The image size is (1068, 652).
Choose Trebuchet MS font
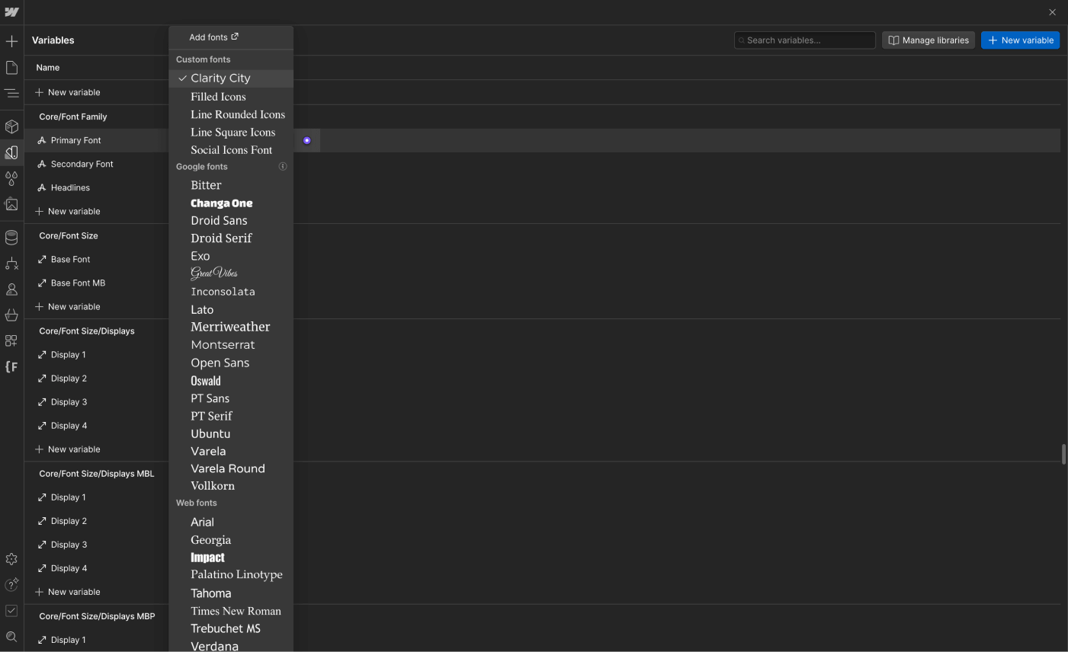pos(231,629)
